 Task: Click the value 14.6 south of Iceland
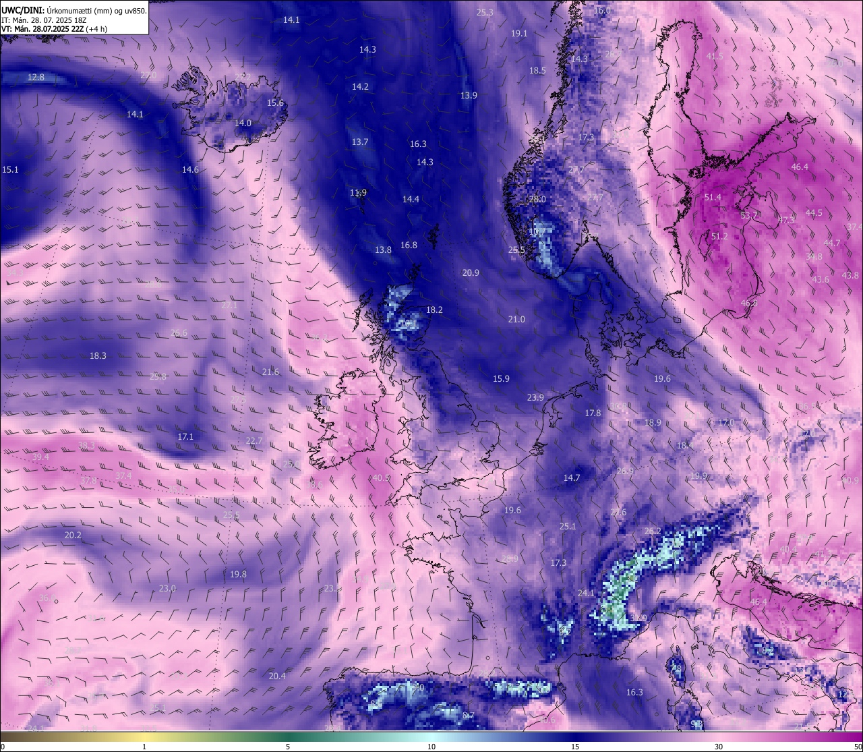click(190, 170)
